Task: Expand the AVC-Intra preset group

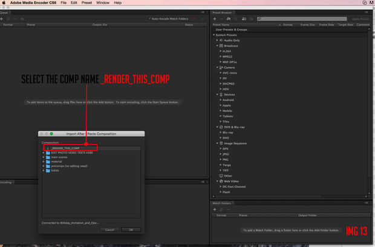Action: [220, 73]
